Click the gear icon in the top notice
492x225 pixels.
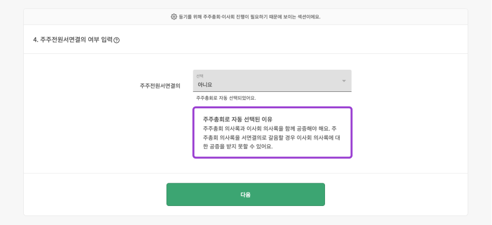(174, 16)
